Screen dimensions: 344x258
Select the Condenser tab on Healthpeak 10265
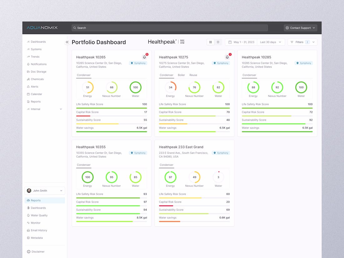click(x=83, y=75)
